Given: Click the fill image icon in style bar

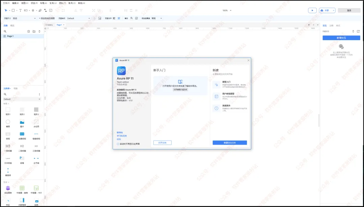Looking at the screenshot, I should [136, 18].
